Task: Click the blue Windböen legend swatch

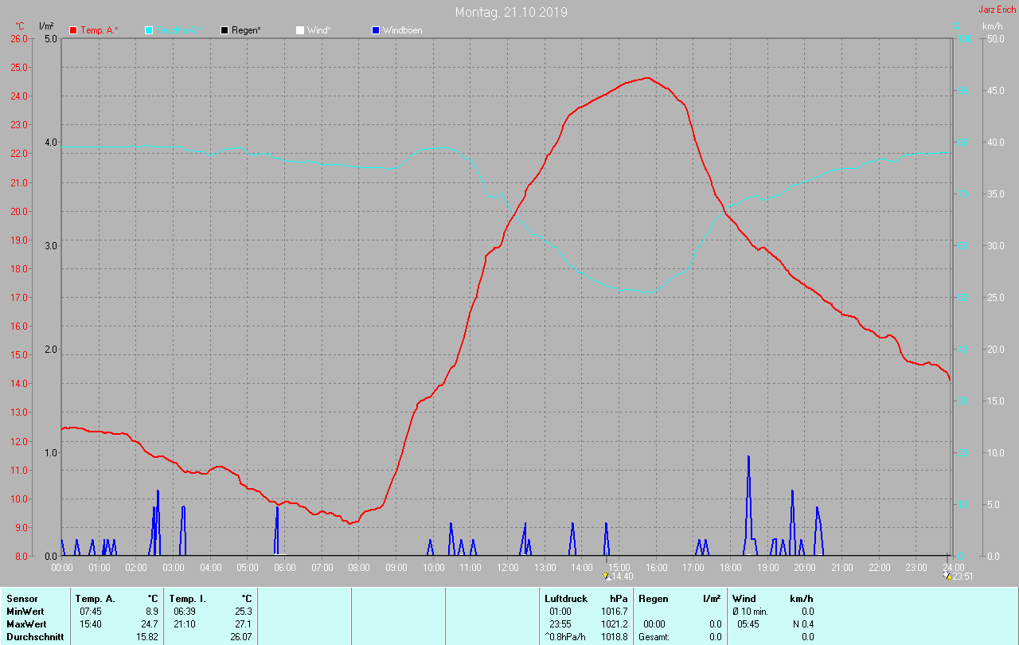Action: pyautogui.click(x=376, y=30)
